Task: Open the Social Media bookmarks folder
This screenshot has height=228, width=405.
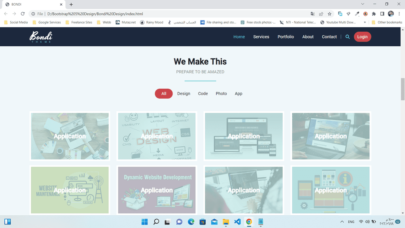Action: tap(16, 22)
